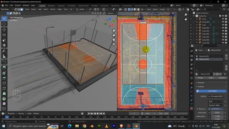The height and width of the screenshot is (129, 229).
Task: Select the Measure tool
Action: click(4, 56)
